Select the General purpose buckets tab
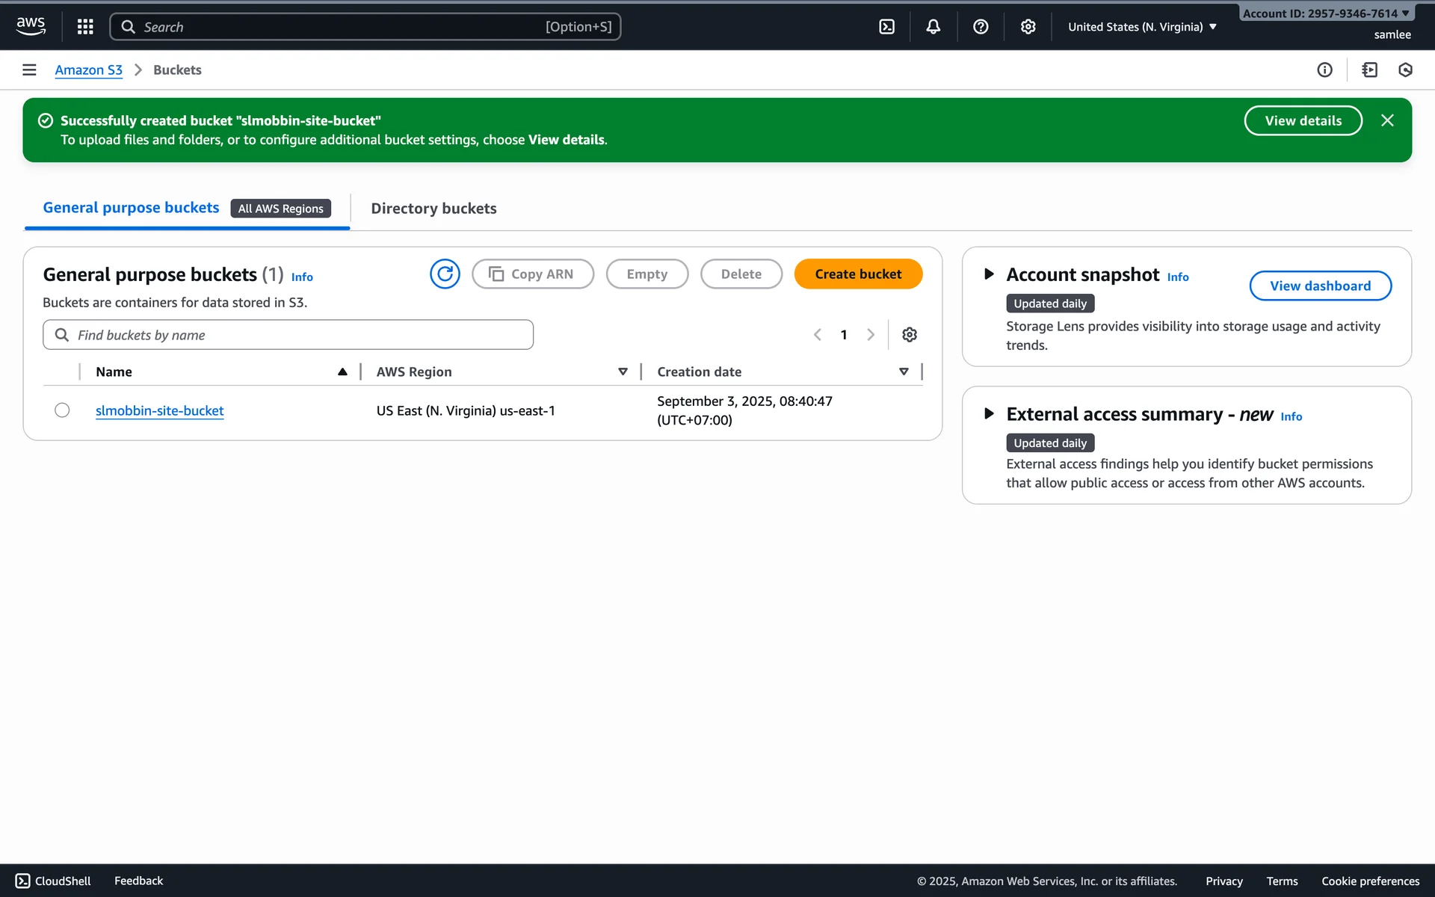The image size is (1435, 897). (131, 208)
